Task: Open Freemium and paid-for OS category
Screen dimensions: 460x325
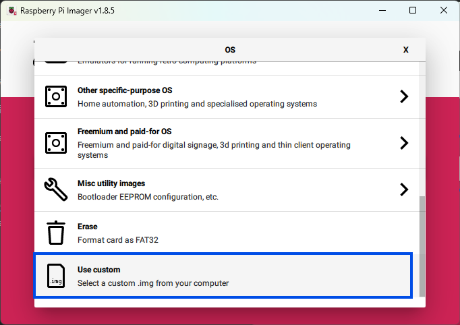Action: (227, 144)
